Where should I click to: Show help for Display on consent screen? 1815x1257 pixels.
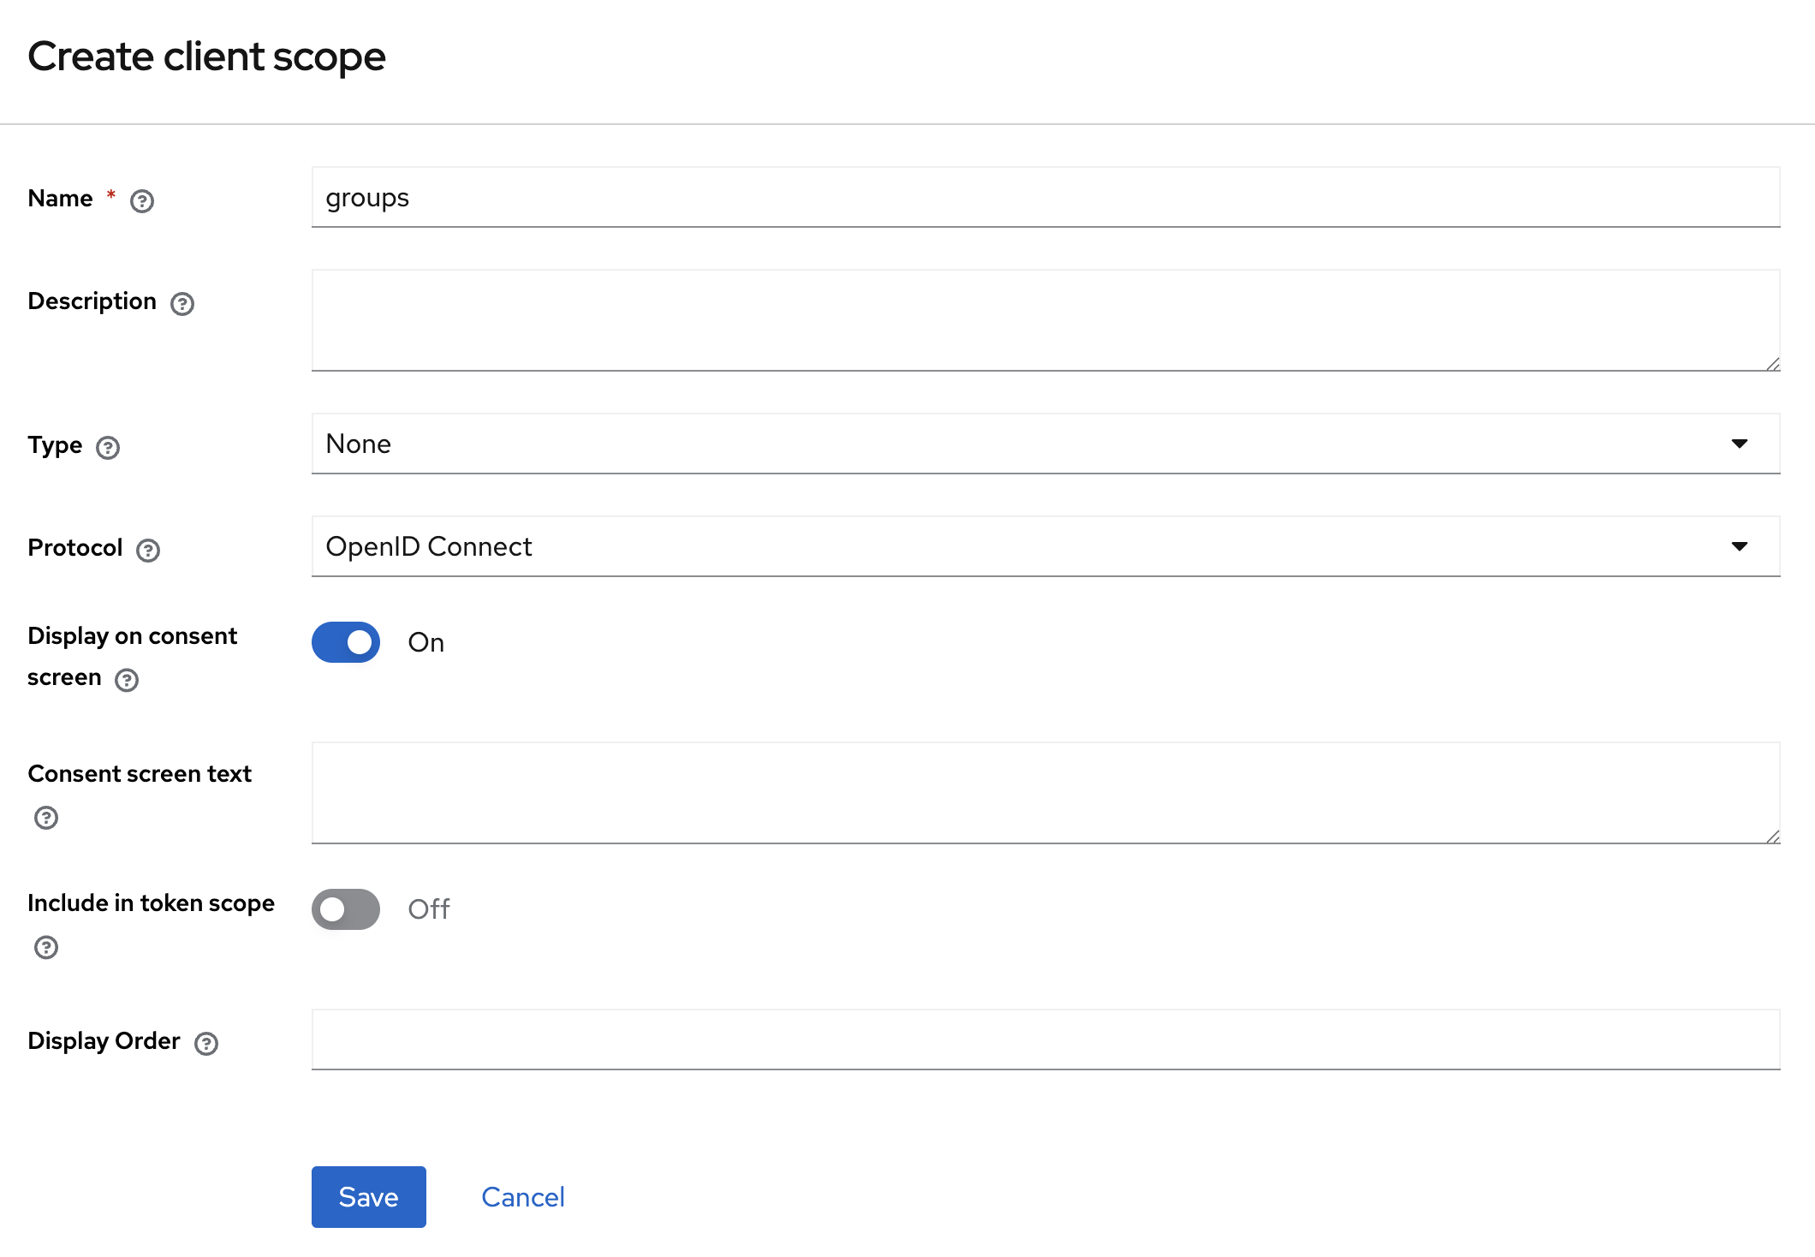[x=127, y=680]
